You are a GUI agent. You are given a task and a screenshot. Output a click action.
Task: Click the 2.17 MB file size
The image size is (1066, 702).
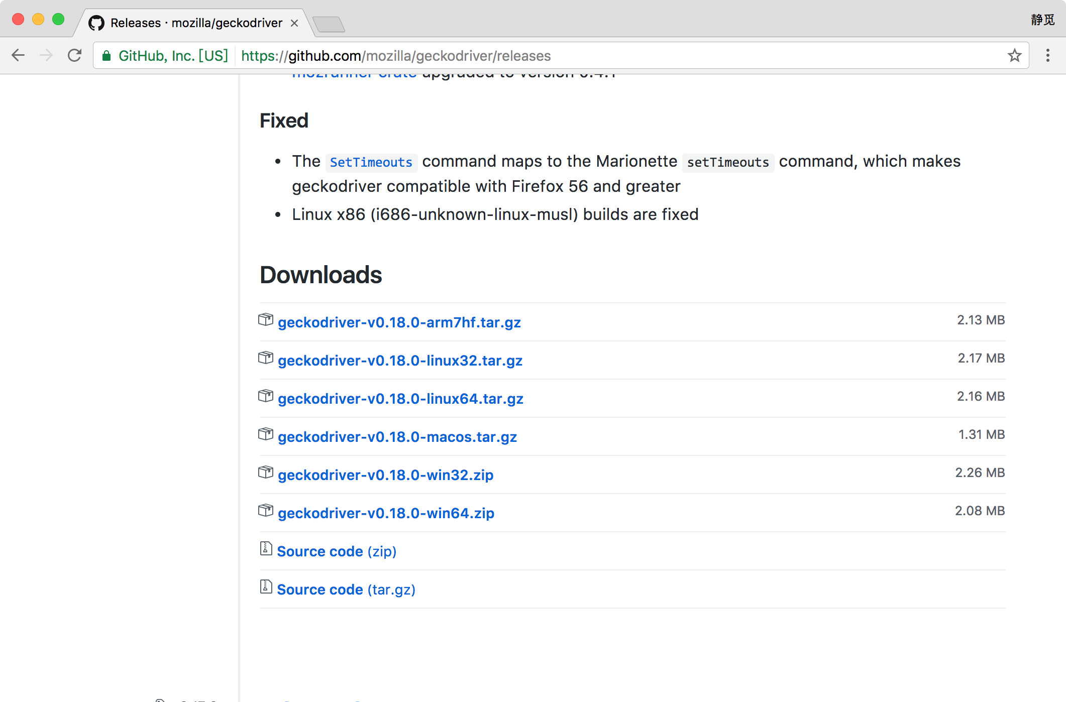(x=981, y=358)
